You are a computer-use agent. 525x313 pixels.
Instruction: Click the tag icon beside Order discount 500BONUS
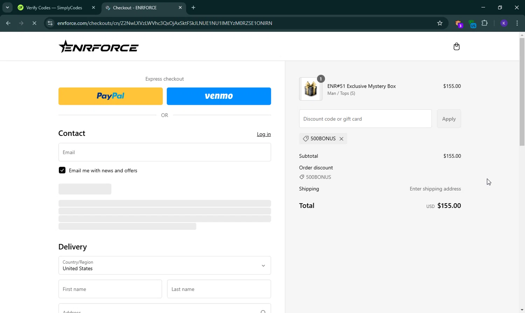click(302, 177)
